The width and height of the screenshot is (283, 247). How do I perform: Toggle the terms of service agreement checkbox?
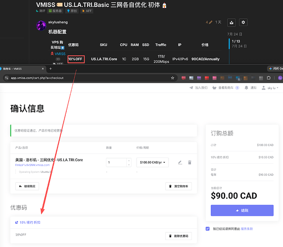pyautogui.click(x=208, y=229)
